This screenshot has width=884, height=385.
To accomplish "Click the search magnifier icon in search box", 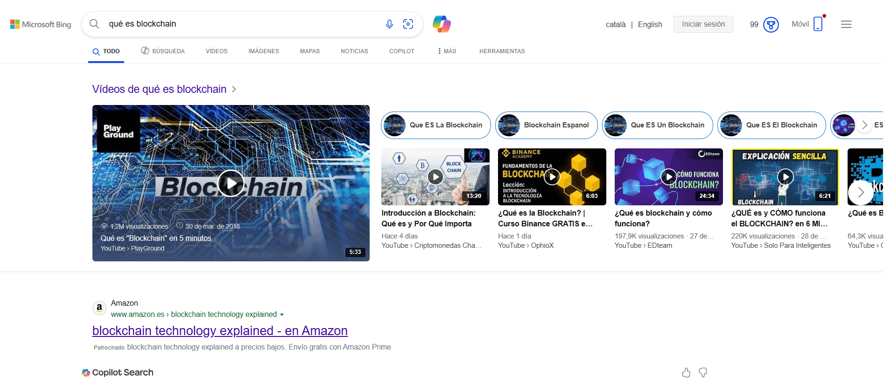I will 94,24.
